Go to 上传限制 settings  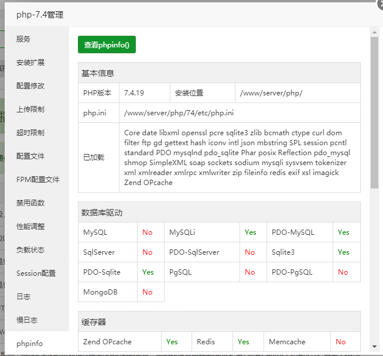30,109
